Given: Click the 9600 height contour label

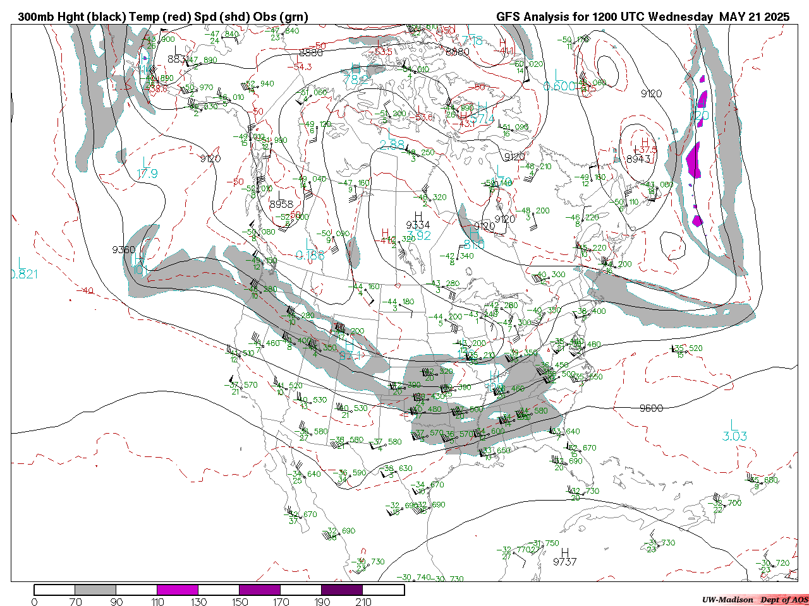Looking at the screenshot, I should pos(651,408).
